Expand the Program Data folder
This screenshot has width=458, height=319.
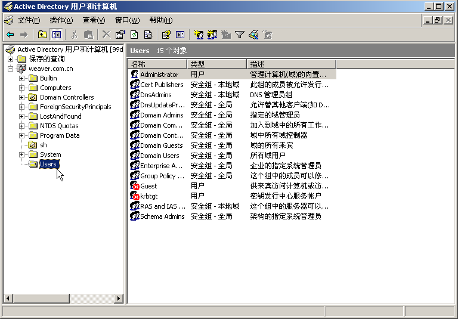pyautogui.click(x=21, y=135)
